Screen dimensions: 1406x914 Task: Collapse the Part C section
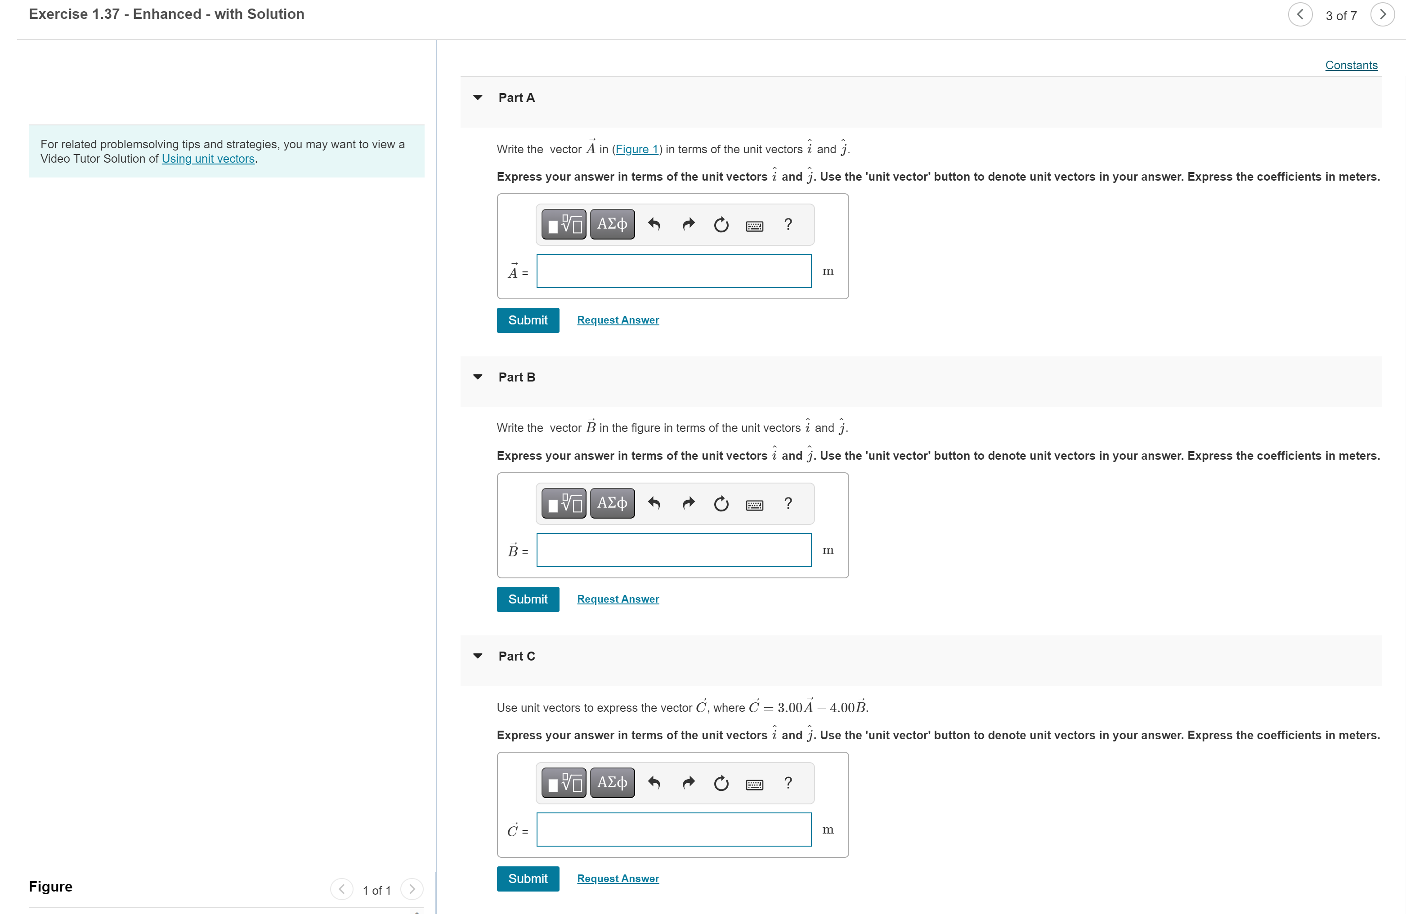[x=478, y=656]
